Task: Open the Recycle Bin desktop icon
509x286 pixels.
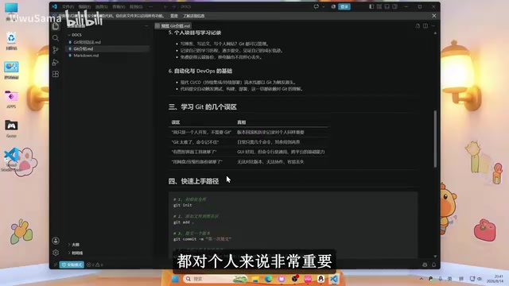Action: click(11, 41)
